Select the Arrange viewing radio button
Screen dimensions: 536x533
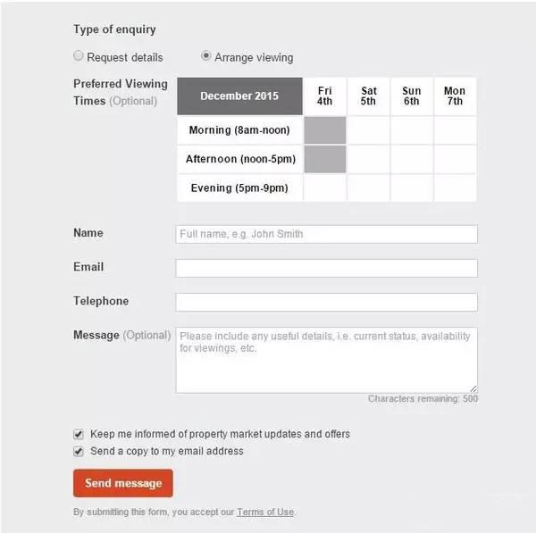tap(206, 55)
